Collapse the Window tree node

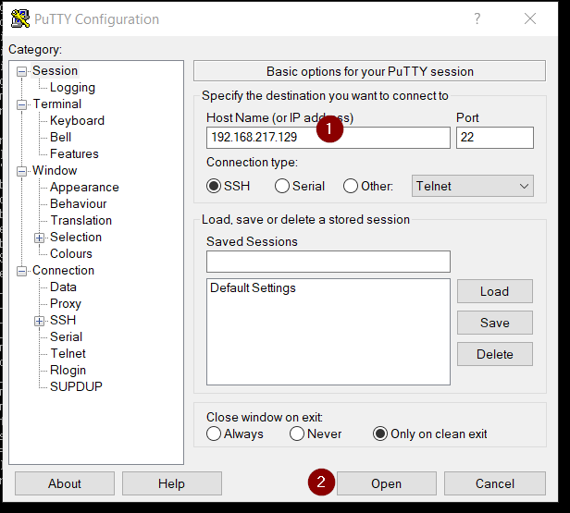[x=22, y=171]
